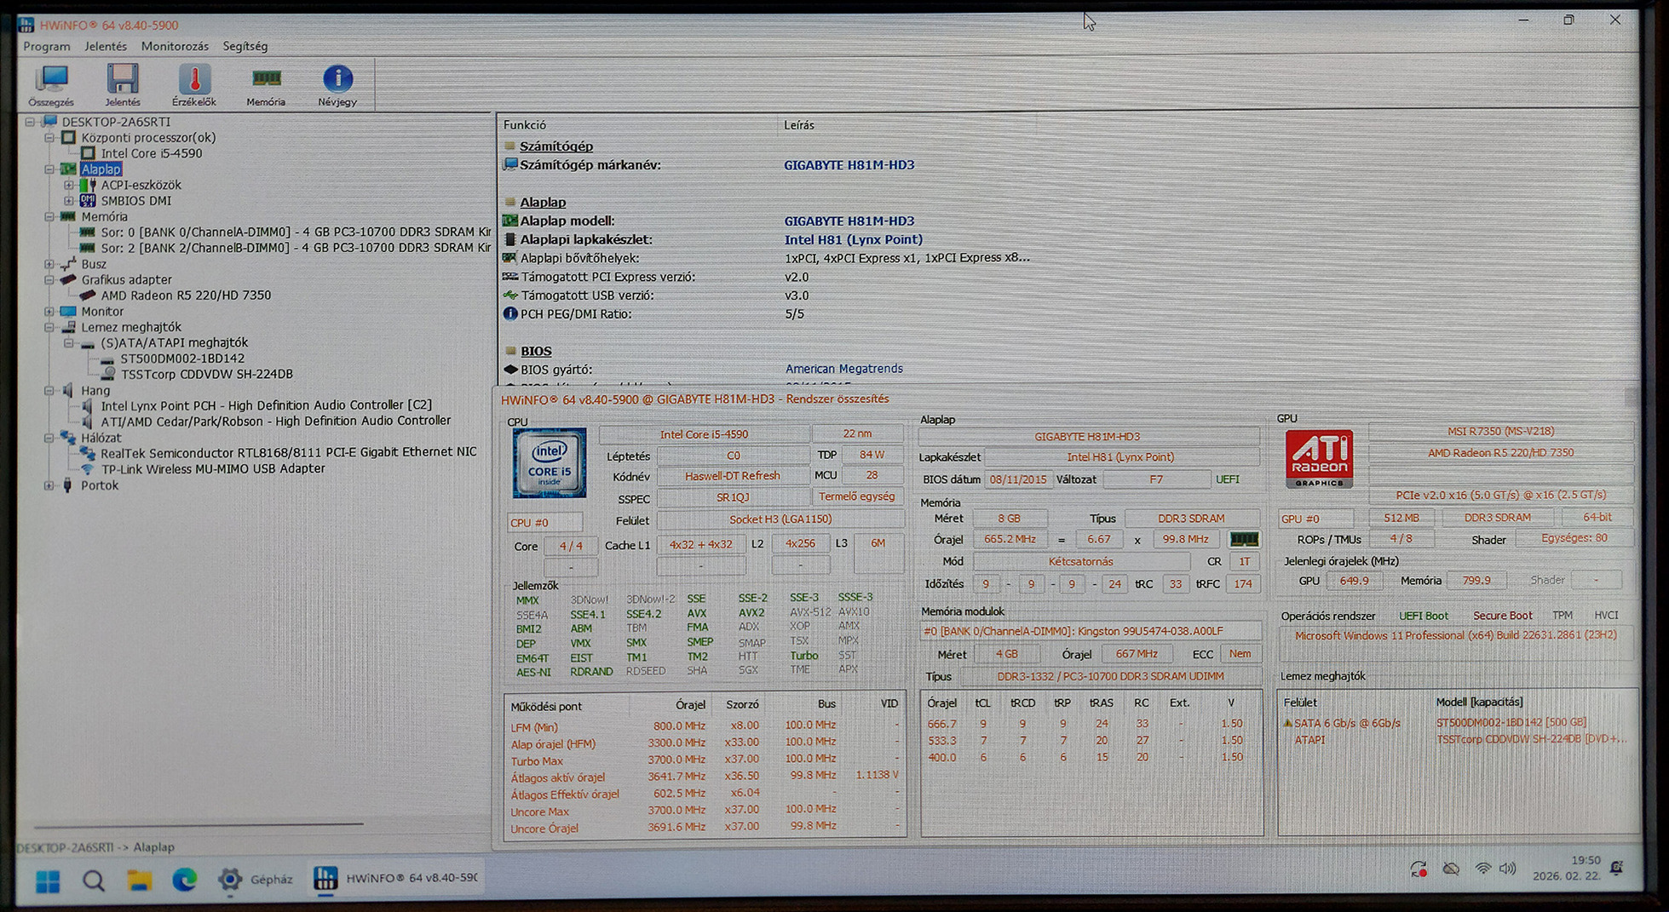Collapse the Hang branch

(49, 391)
